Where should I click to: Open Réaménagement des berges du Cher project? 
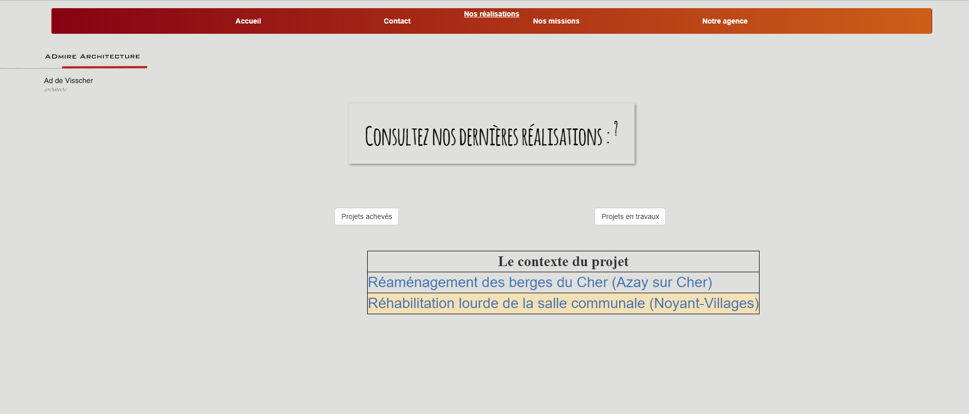(x=540, y=282)
